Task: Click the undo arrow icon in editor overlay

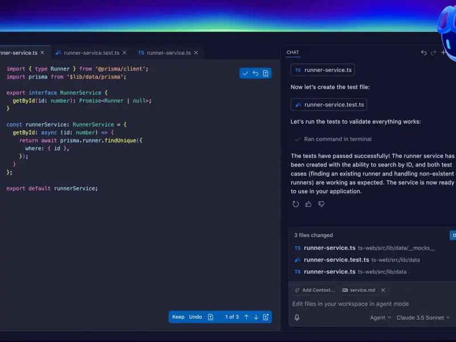Action: 255,74
